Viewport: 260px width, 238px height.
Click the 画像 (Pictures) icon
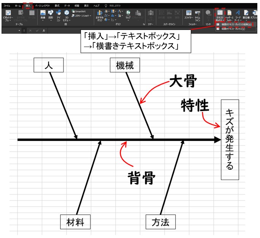[43, 15]
